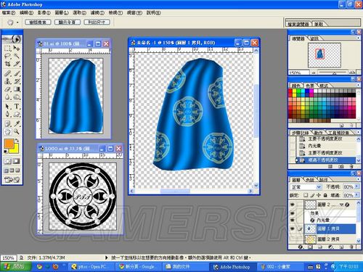Screen dimensions: 363x272
Task: Open the layer blend mode dropdown
Action: pos(306,187)
